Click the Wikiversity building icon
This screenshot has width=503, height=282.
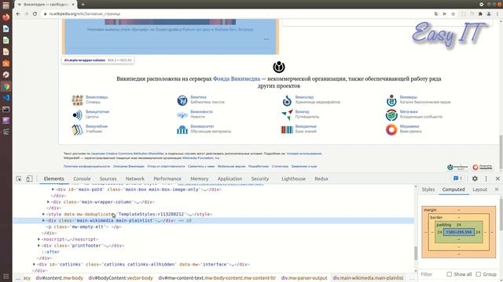point(182,129)
